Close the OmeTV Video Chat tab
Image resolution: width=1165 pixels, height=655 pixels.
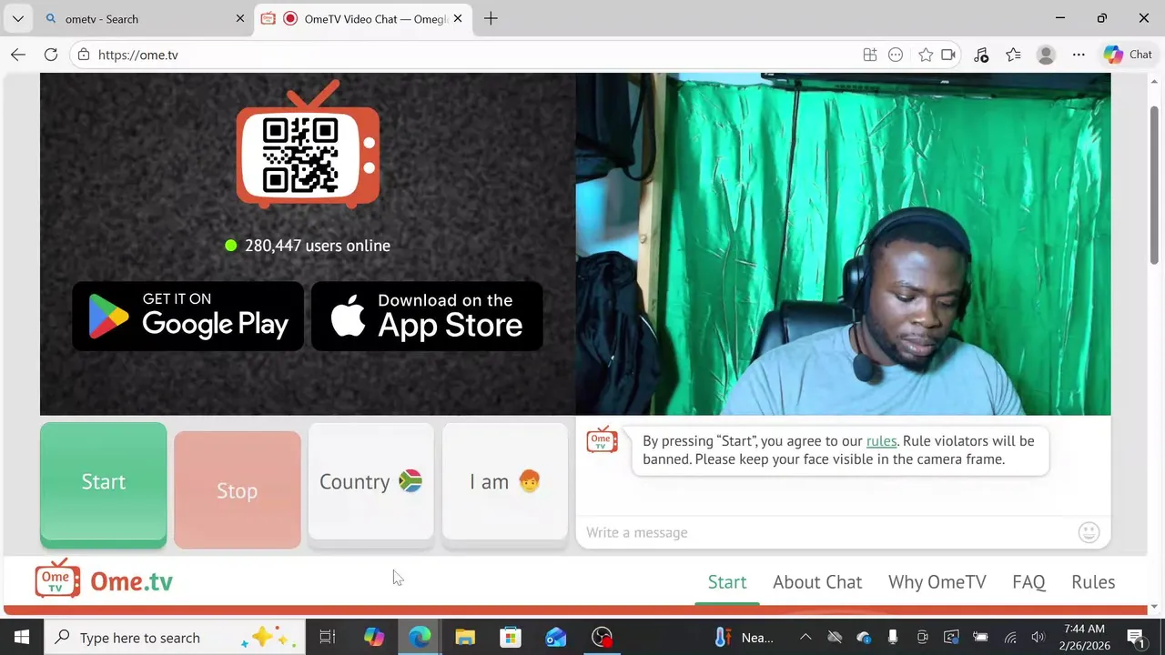coord(458,18)
